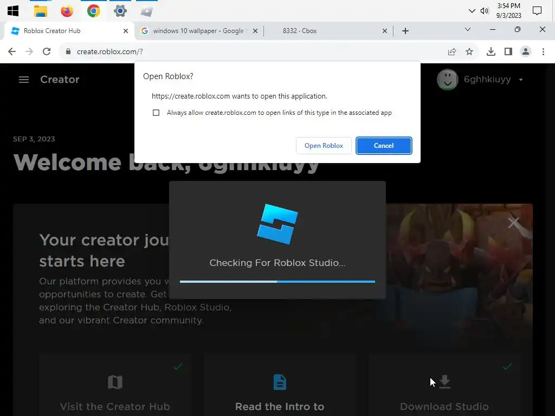Click the Read the Intro document icon
Image resolution: width=555 pixels, height=416 pixels.
[x=280, y=382]
